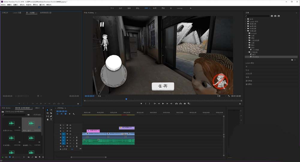Click the timeline timecode 00:00:25:01

click(61, 111)
